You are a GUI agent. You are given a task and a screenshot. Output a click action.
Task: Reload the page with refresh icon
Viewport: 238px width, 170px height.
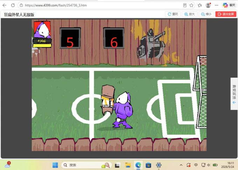coord(13,5)
